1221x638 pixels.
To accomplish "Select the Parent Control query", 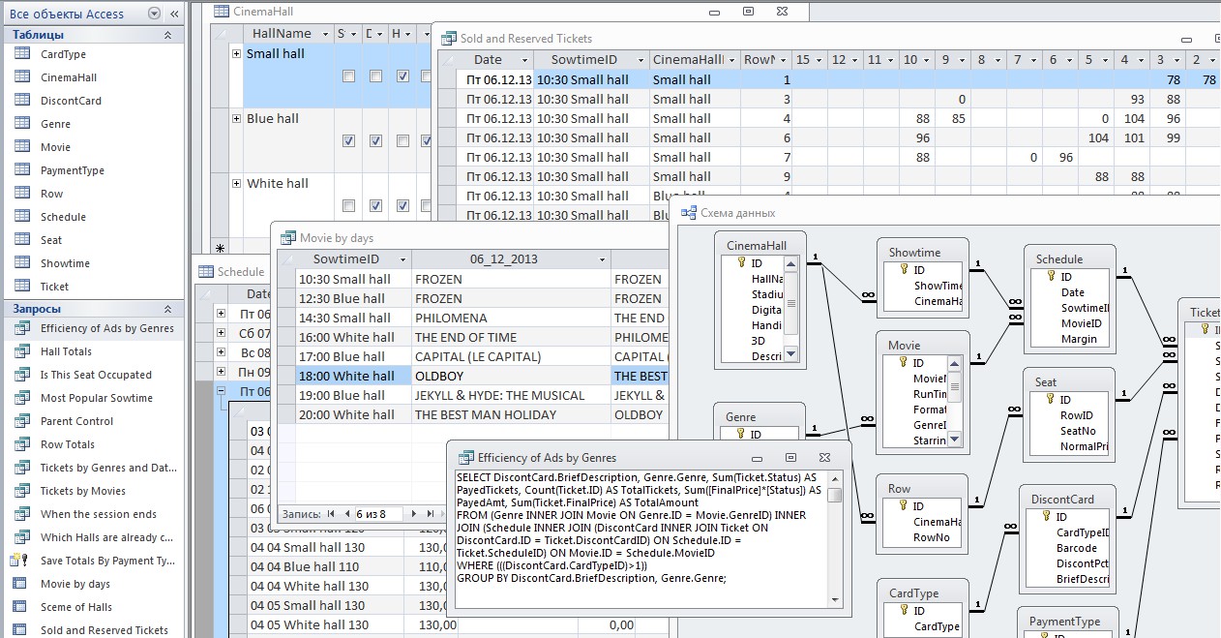I will click(76, 421).
